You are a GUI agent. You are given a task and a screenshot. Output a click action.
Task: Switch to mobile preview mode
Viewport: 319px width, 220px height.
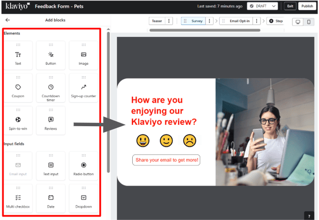(309, 22)
